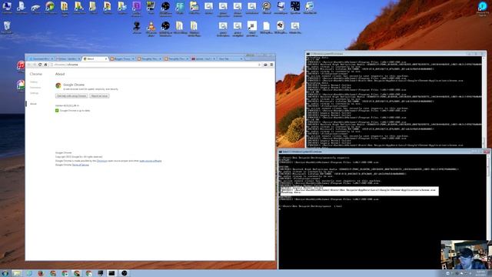Click the cmd icon in upper console title bar

(x=308, y=54)
